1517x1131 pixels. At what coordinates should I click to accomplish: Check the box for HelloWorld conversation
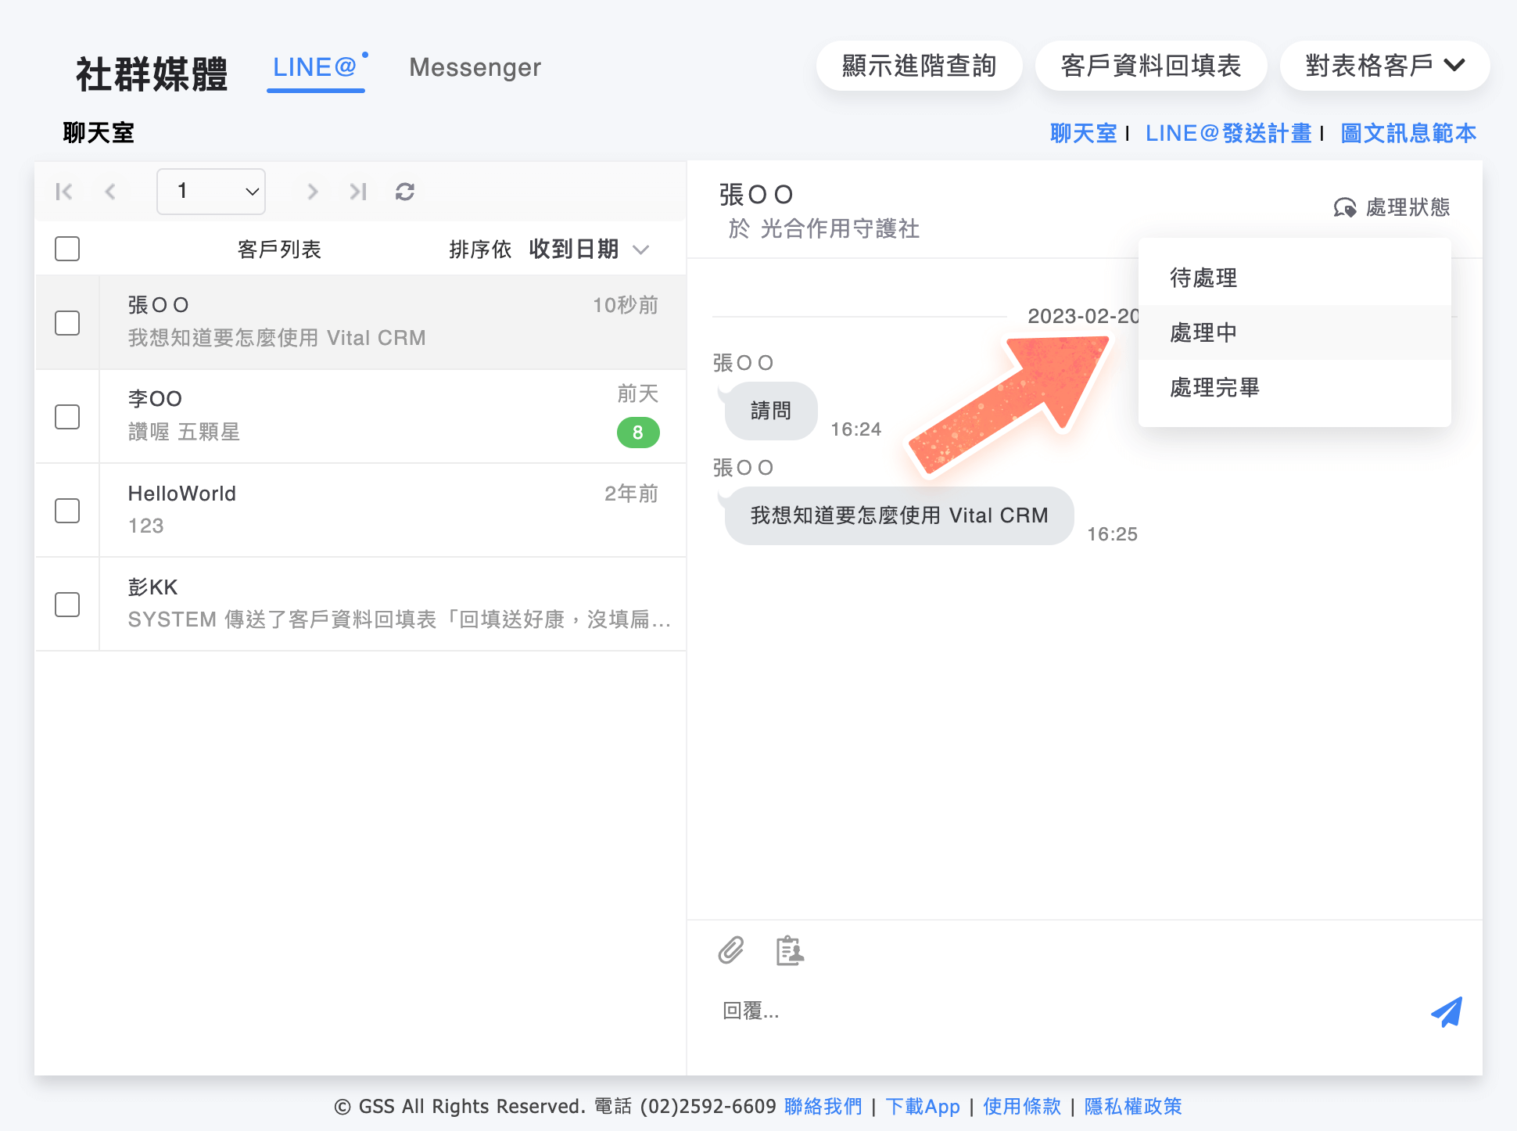point(67,510)
